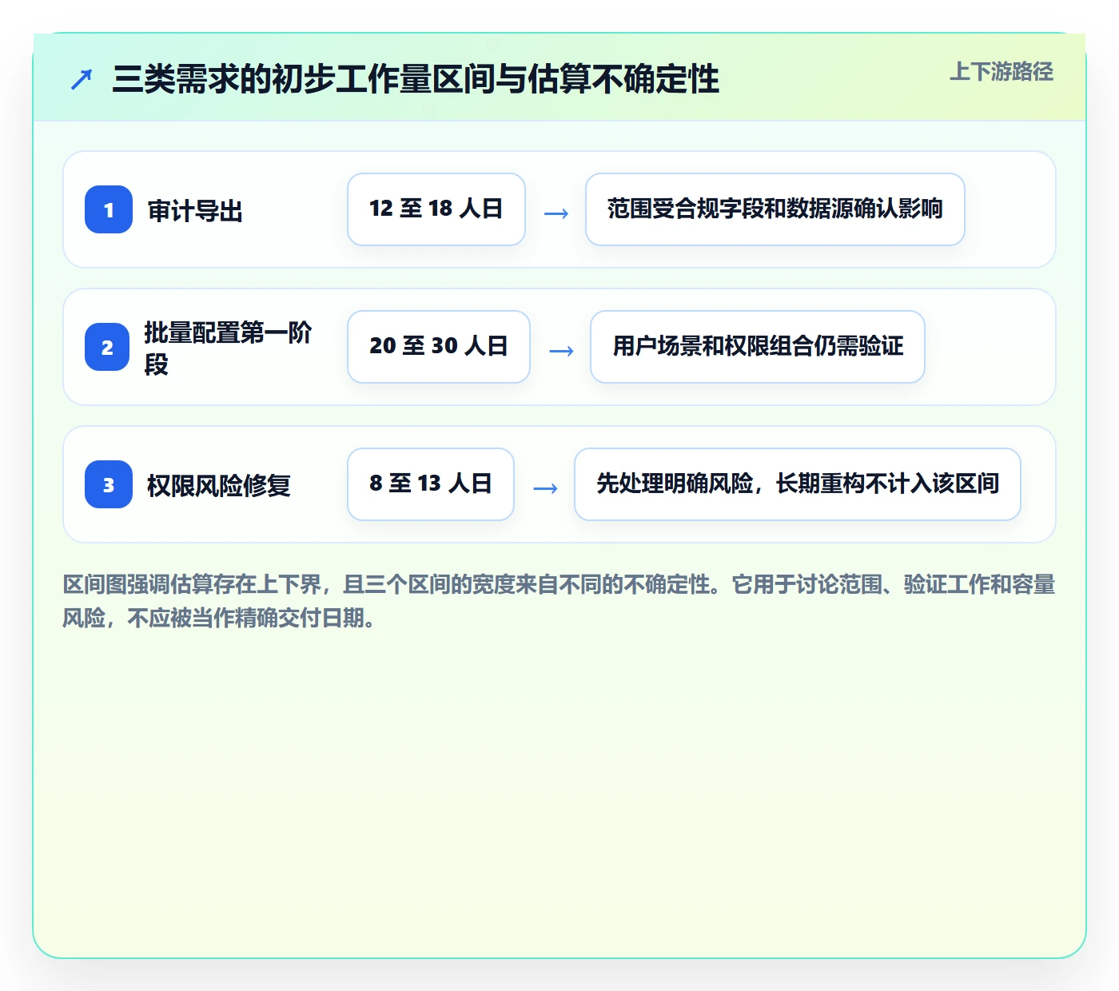Click the 审计导出 row label
The width and height of the screenshot is (1119, 991).
[x=195, y=211]
